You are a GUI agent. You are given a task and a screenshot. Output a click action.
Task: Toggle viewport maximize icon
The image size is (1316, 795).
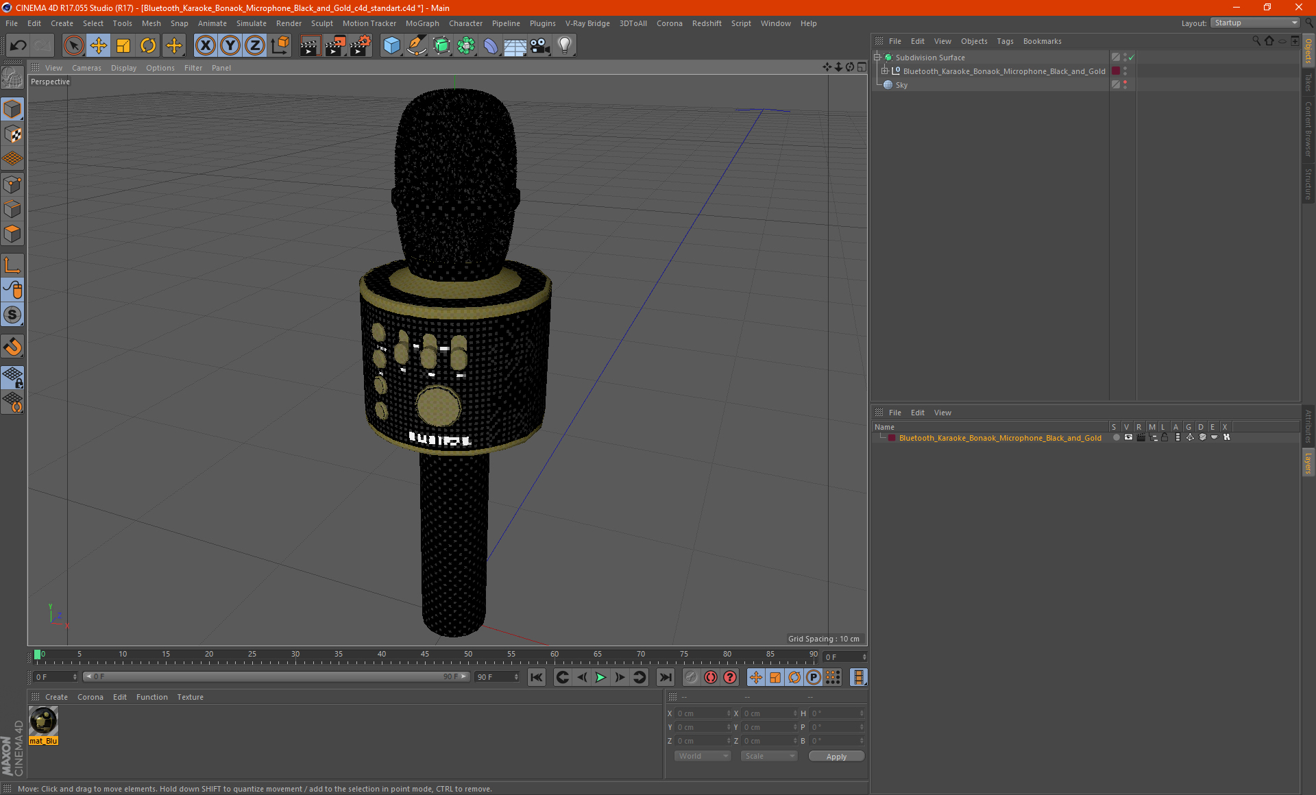[x=862, y=67]
